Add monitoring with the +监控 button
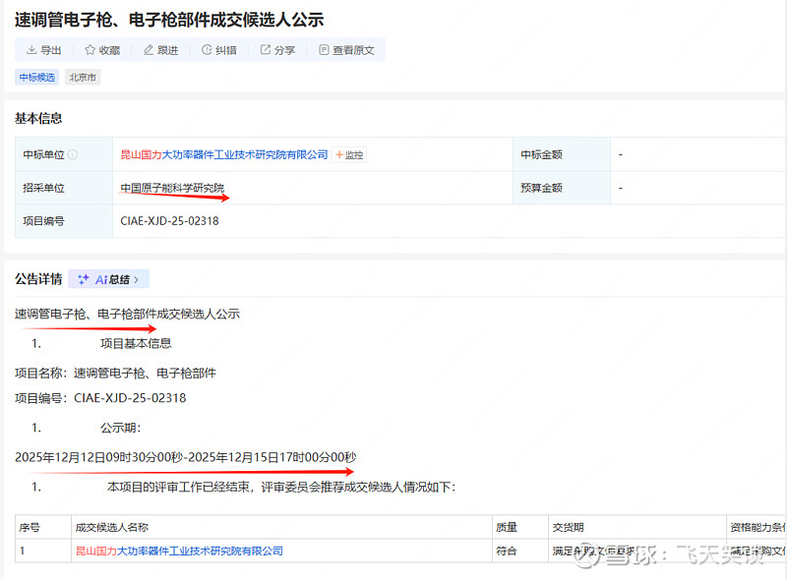The height and width of the screenshot is (579, 787). click(x=349, y=155)
